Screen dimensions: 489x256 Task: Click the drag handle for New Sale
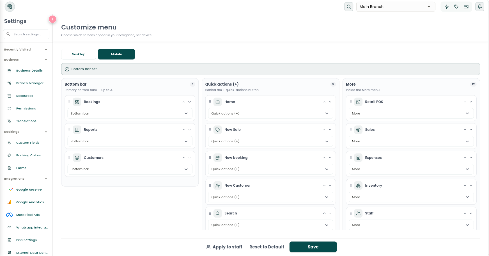click(210, 130)
